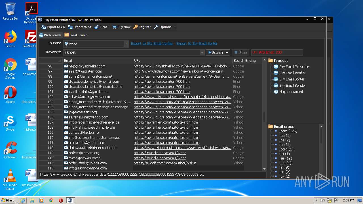Click Export to txt toolbar button
This screenshot has height=204, width=363.
click(x=80, y=27)
